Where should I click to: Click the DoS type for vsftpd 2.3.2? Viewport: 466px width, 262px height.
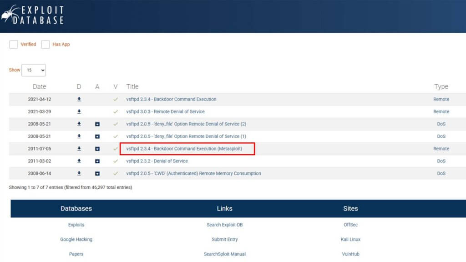441,161
